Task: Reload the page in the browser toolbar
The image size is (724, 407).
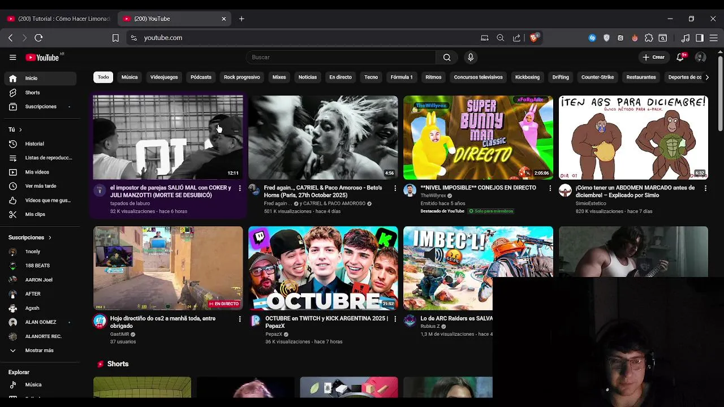Action: coord(38,38)
